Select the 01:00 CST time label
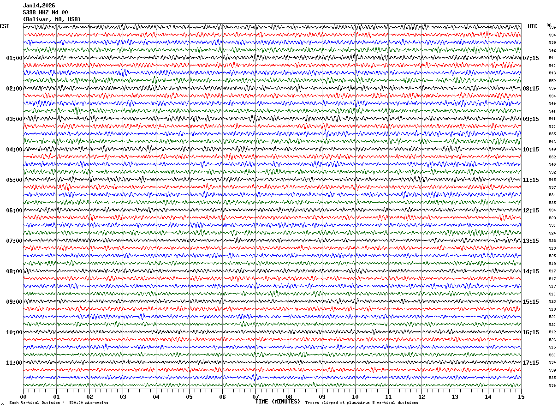This screenshot has height=409, width=558. pyautogui.click(x=14, y=58)
